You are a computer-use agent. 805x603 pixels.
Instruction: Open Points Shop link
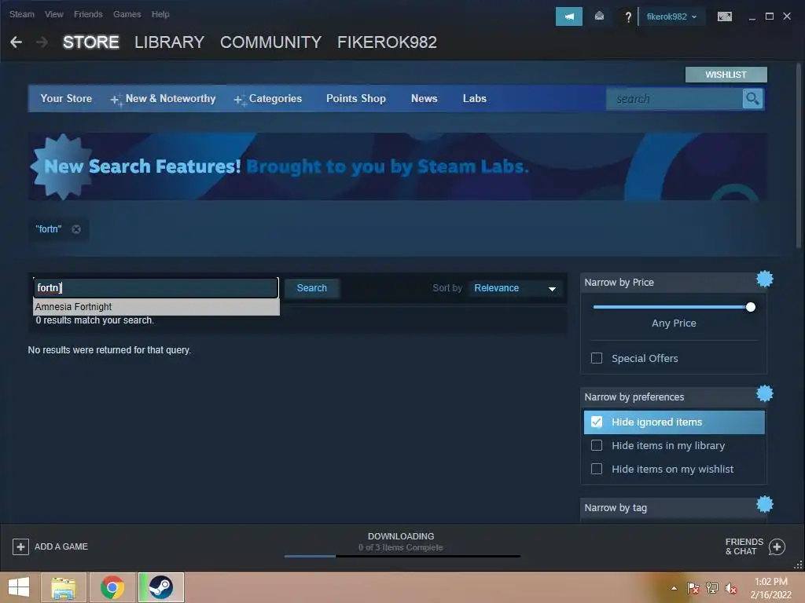click(356, 98)
